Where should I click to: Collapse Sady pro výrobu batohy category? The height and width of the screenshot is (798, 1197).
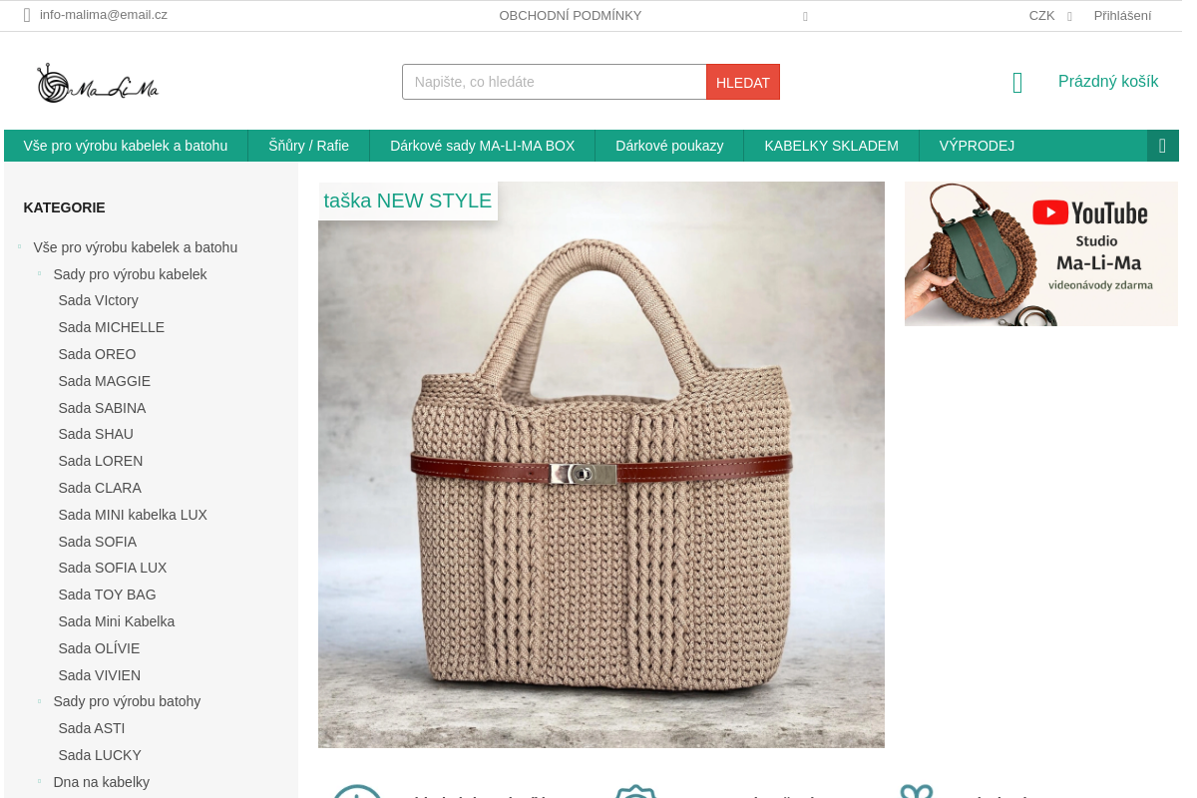pos(39,701)
